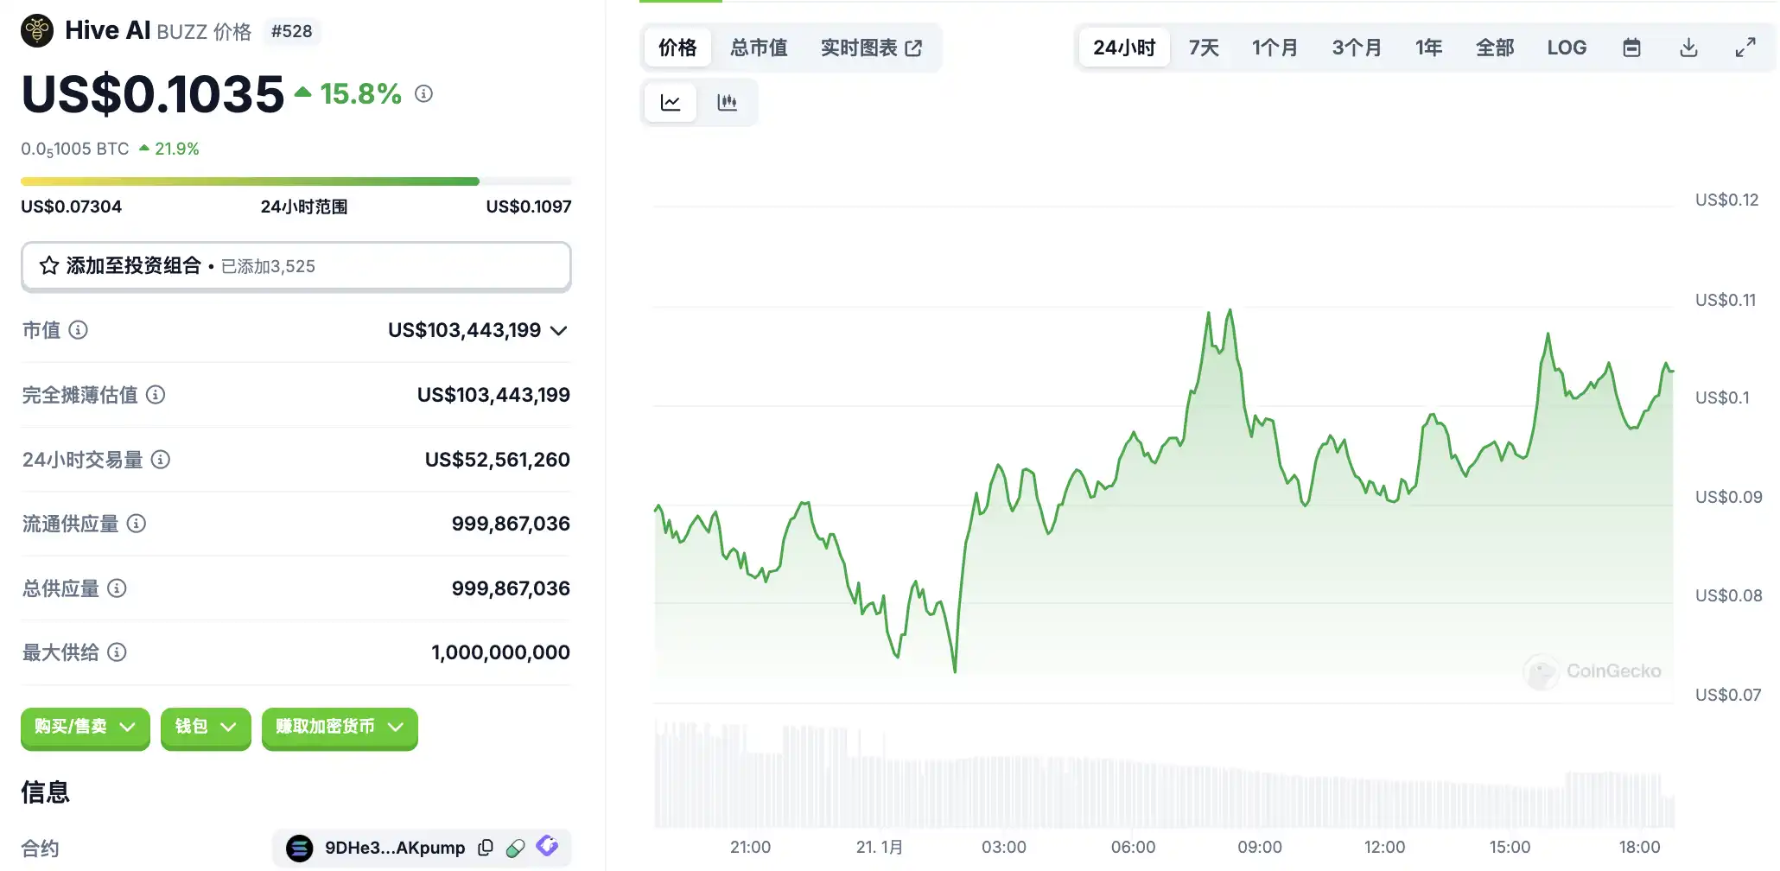This screenshot has height=871, width=1780.
Task: Select the line chart view icon
Action: (671, 103)
